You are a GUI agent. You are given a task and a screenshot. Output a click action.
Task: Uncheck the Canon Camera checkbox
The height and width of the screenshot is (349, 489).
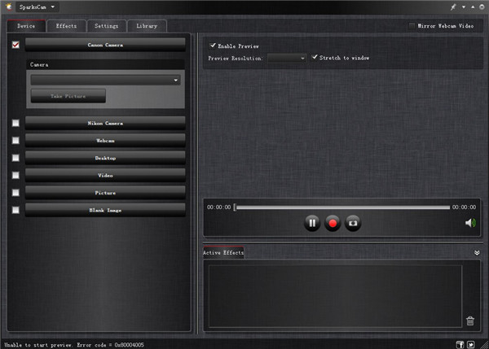[15, 45]
